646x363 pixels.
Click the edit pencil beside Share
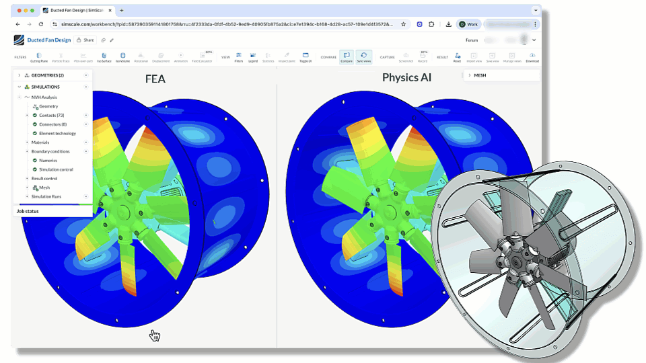(112, 40)
